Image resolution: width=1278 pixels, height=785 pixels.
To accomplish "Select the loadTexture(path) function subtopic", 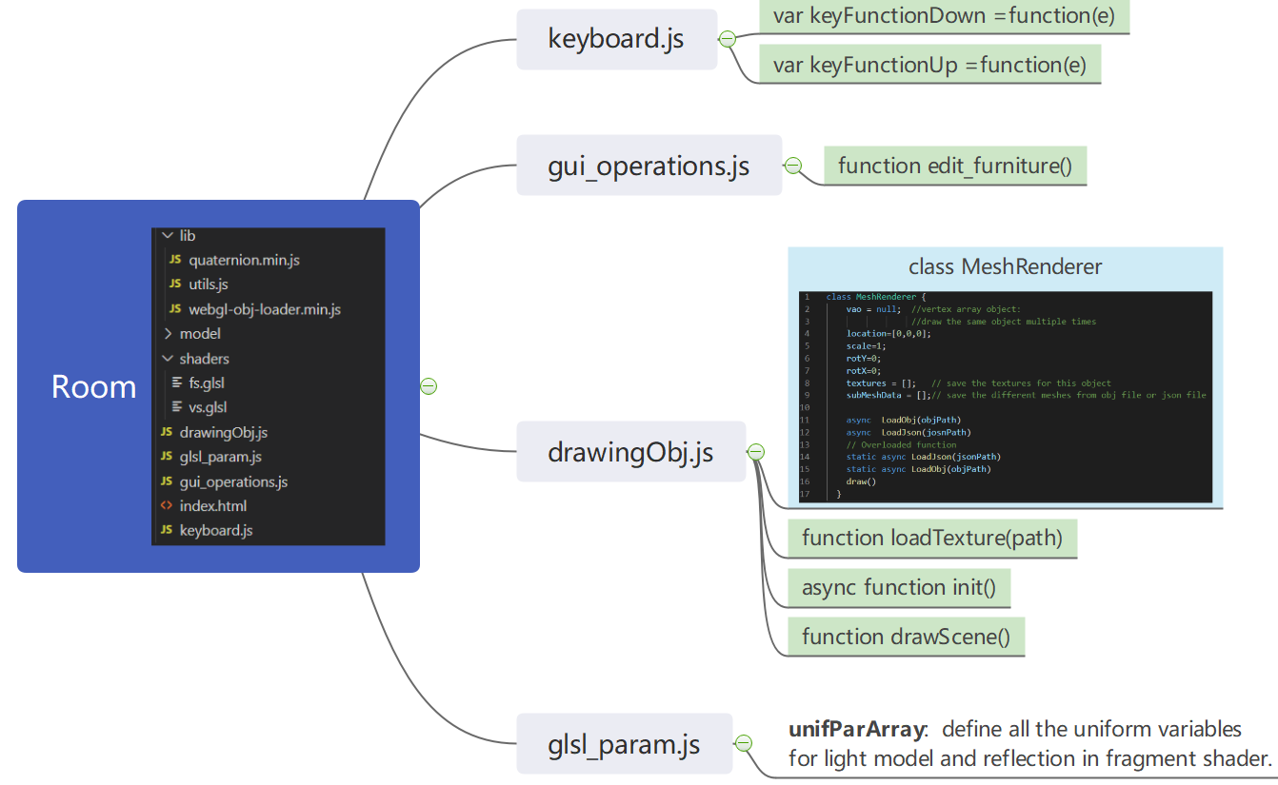I will coord(932,538).
